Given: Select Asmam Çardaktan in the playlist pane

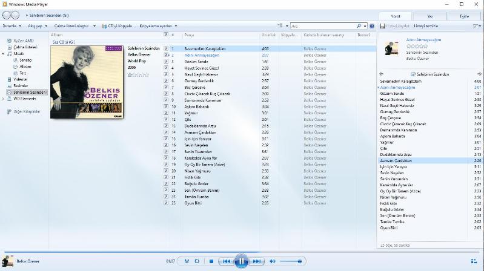Looking at the screenshot, I should point(429,161).
